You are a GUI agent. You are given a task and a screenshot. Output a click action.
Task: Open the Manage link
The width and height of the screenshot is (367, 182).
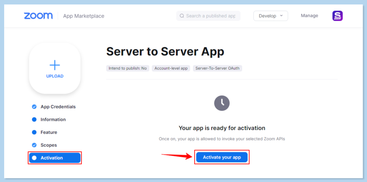click(x=309, y=16)
